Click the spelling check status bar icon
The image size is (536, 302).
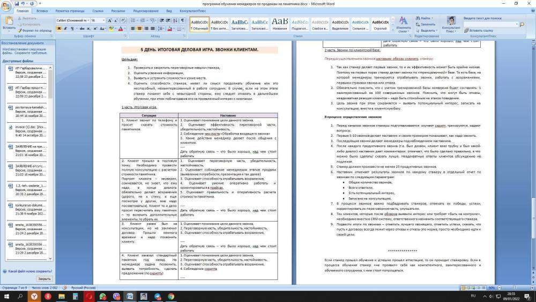point(64,288)
